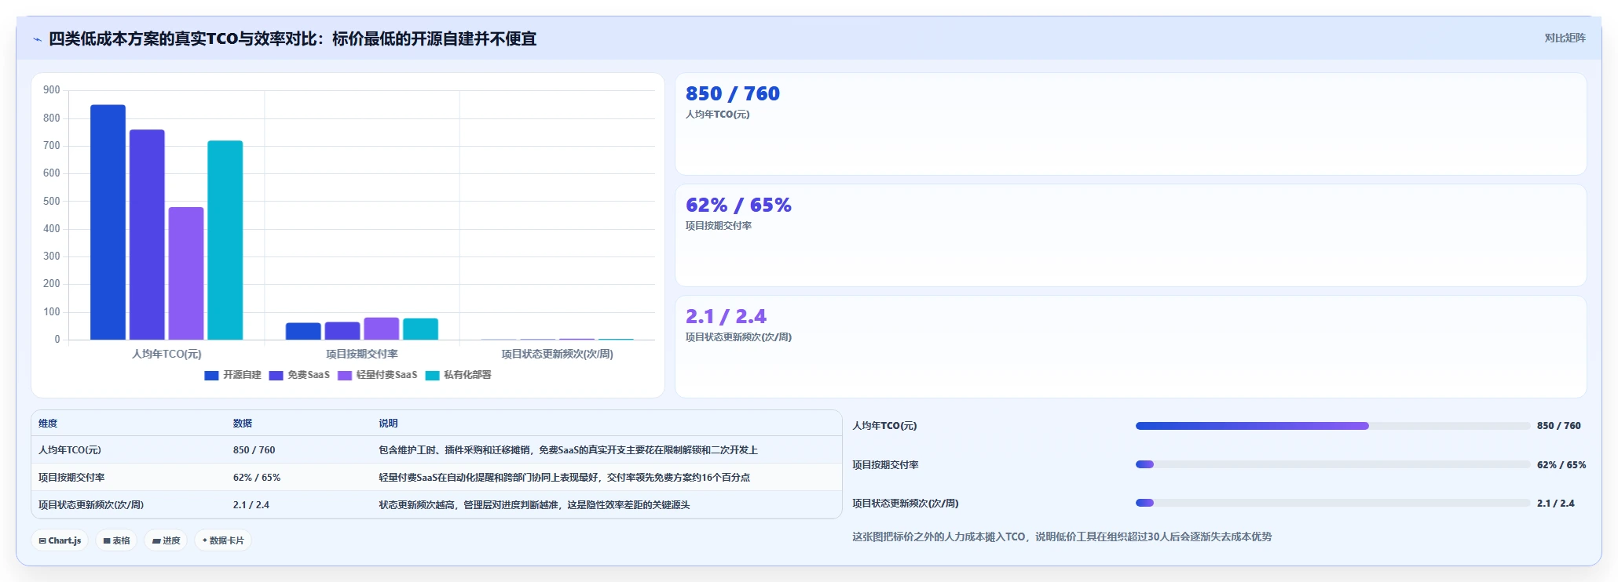This screenshot has height=582, width=1618.
Task: Click the Chart.js tag
Action: tap(60, 540)
